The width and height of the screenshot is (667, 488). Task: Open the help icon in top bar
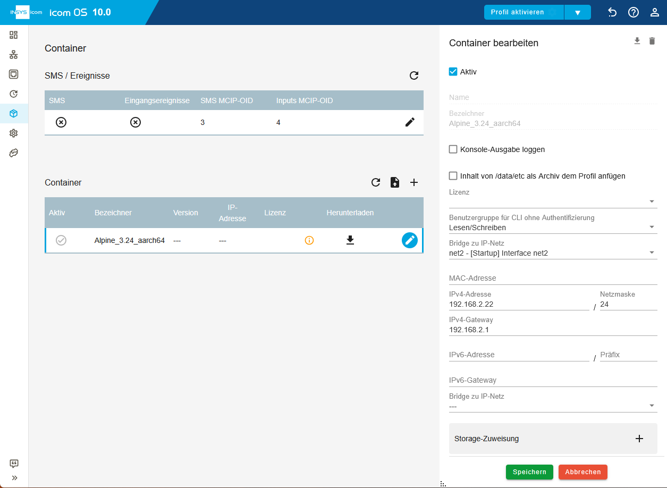634,12
